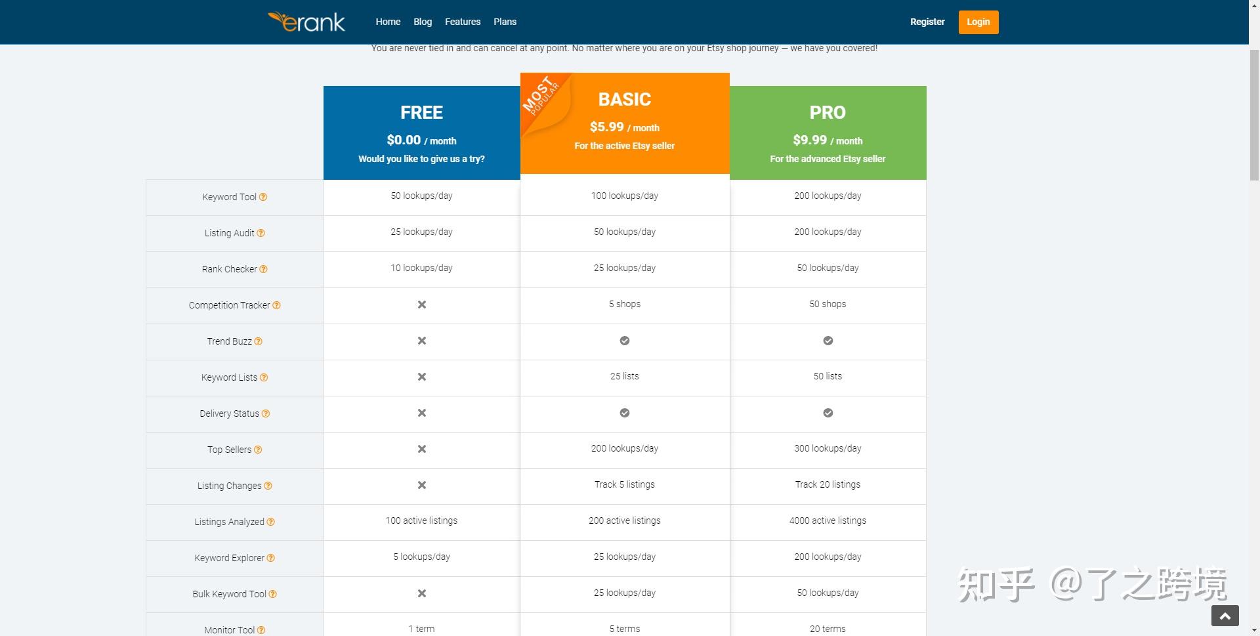Screen dimensions: 1260x636
Task: Click Free plan X in Competition Tracker row
Action: (422, 305)
